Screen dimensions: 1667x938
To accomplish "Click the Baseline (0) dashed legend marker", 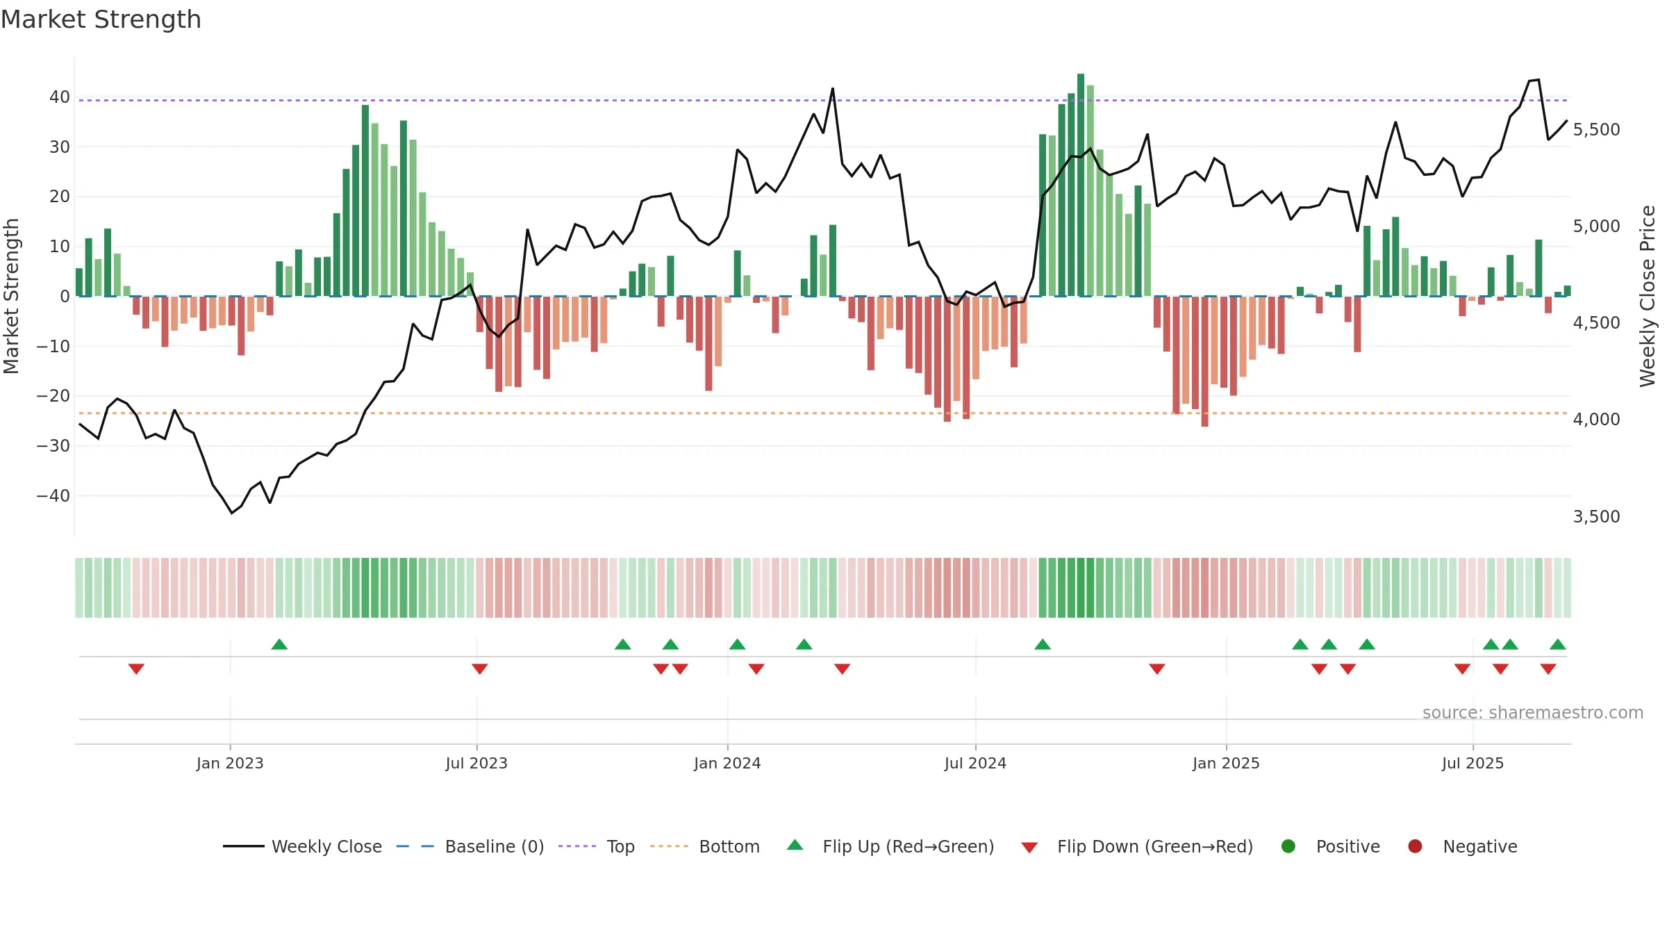I will [x=415, y=846].
